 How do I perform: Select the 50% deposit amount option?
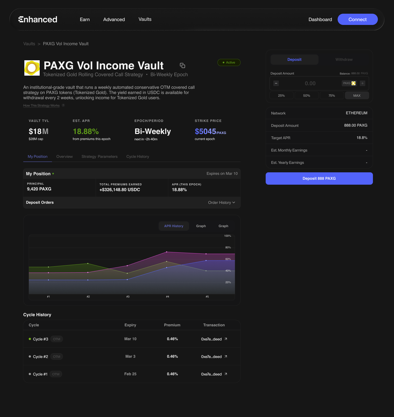tap(306, 96)
